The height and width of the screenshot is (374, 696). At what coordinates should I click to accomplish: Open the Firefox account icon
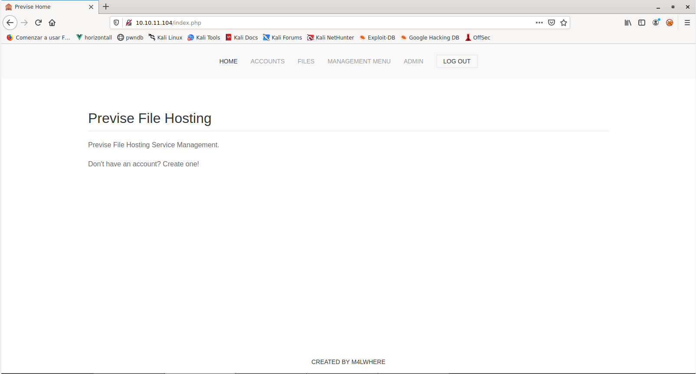(656, 23)
